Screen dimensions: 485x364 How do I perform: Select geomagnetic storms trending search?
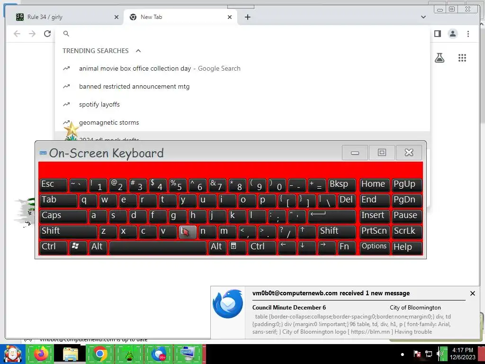pyautogui.click(x=242, y=122)
